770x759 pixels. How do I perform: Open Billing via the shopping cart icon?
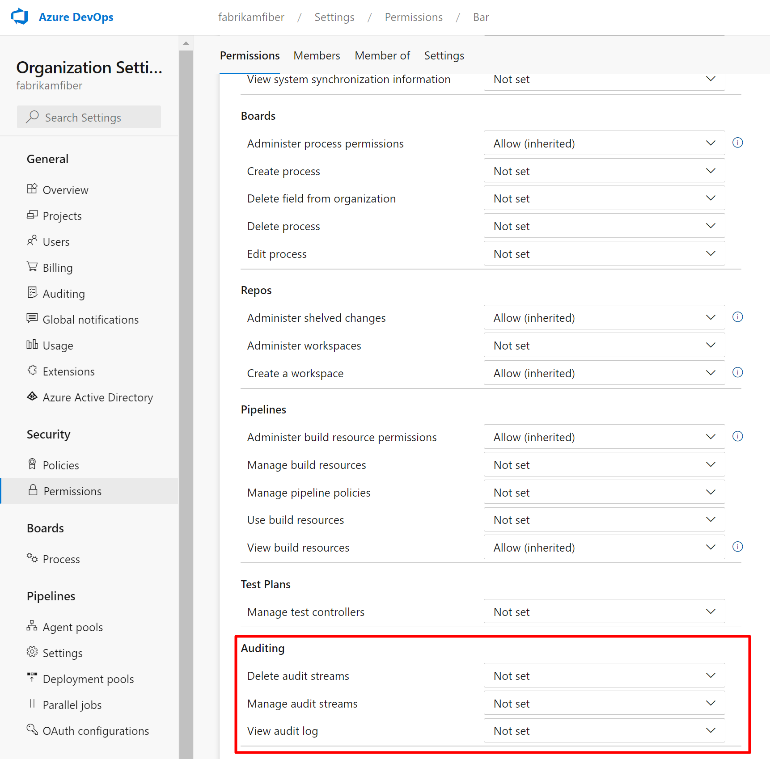pyautogui.click(x=32, y=267)
